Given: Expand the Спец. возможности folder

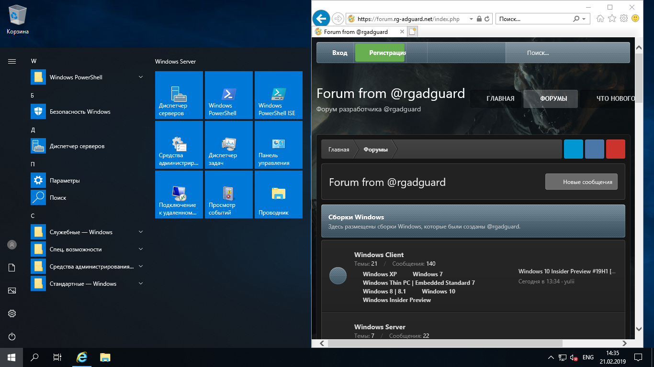Looking at the screenshot, I should coord(141,249).
